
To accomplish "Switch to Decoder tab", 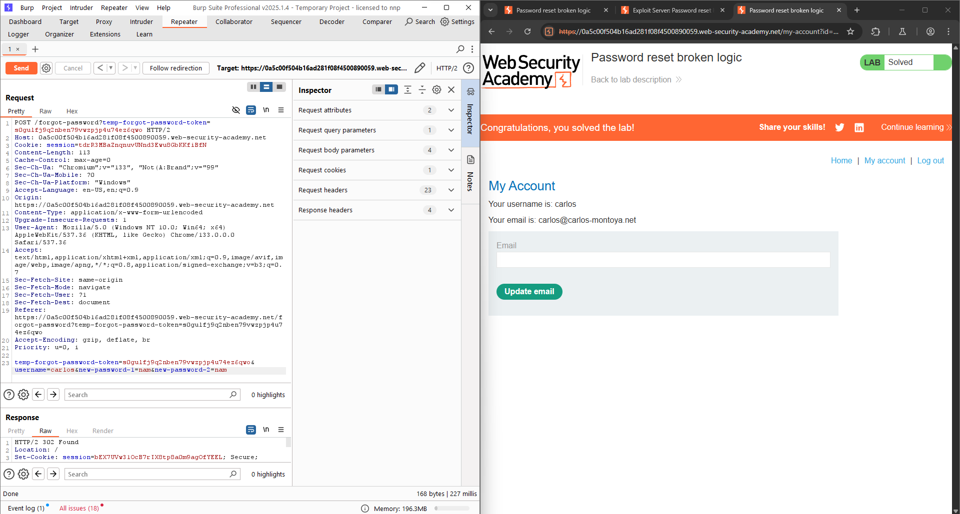I will (x=332, y=21).
